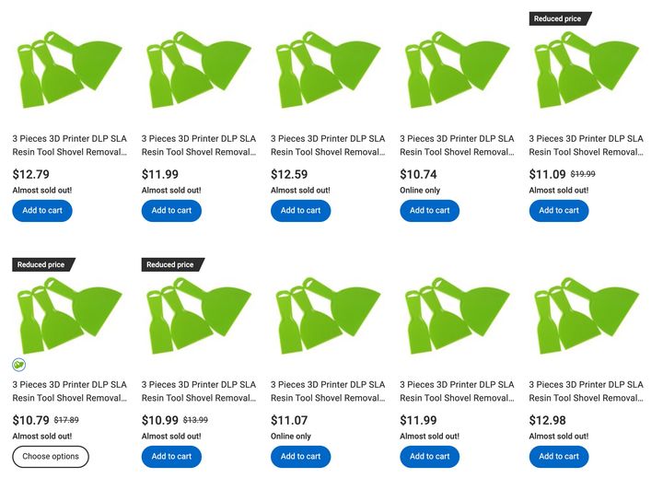Image resolution: width=663 pixels, height=478 pixels.
Task: Open the $10.99 product title link
Action: [198, 391]
